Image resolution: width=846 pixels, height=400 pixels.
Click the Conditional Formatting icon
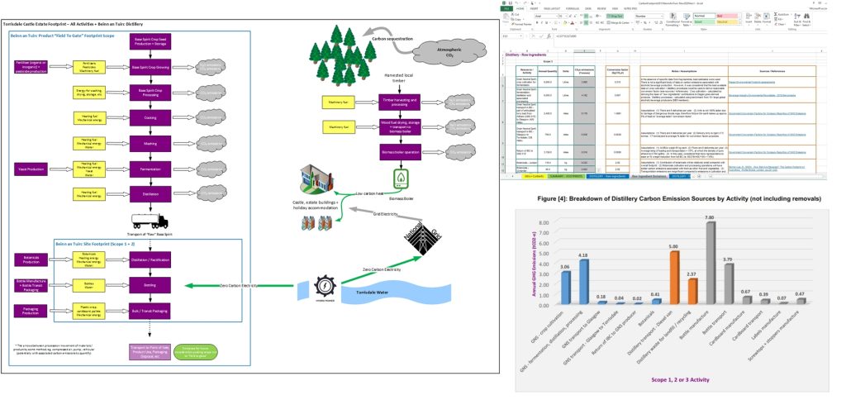(x=674, y=17)
